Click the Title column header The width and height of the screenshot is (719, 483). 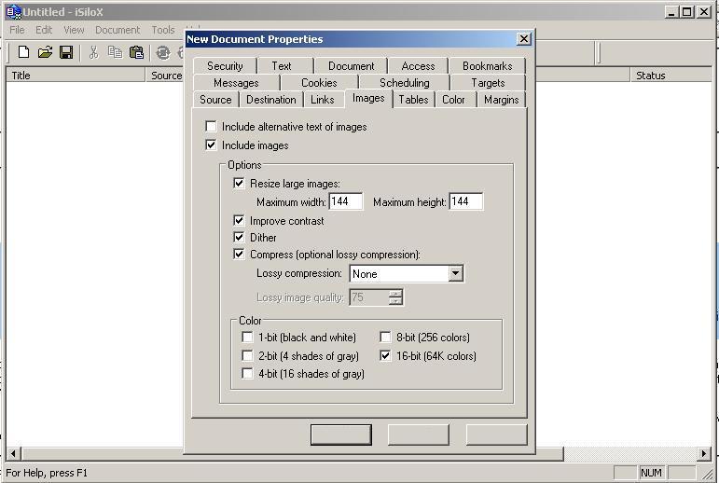pos(76,76)
